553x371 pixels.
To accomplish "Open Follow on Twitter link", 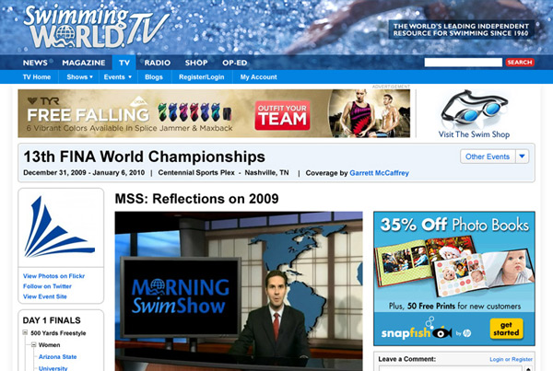I will (x=47, y=286).
